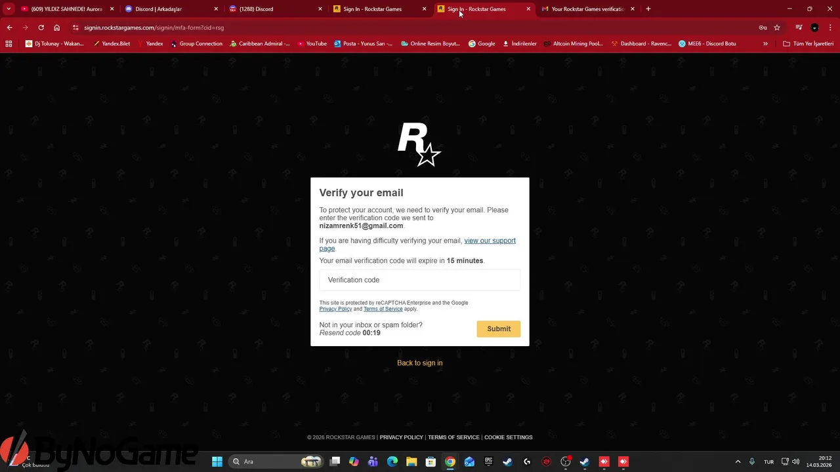Open the Chrome three-dot menu
840x472 pixels.
click(x=831, y=28)
